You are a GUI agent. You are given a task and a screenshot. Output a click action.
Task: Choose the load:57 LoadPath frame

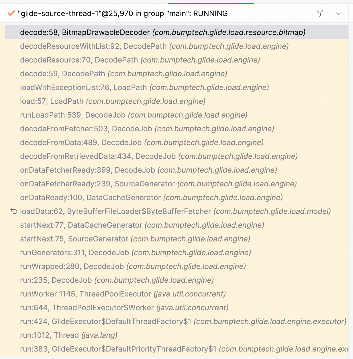tap(113, 101)
